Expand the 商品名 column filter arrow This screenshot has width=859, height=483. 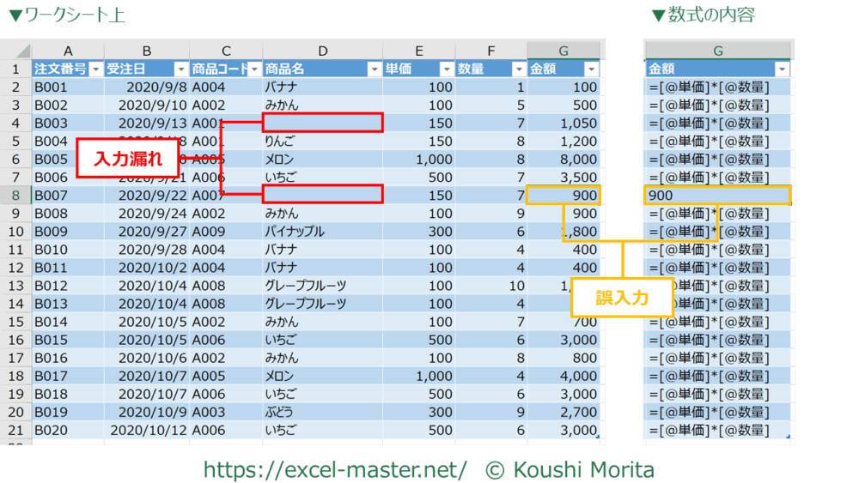pos(374,69)
